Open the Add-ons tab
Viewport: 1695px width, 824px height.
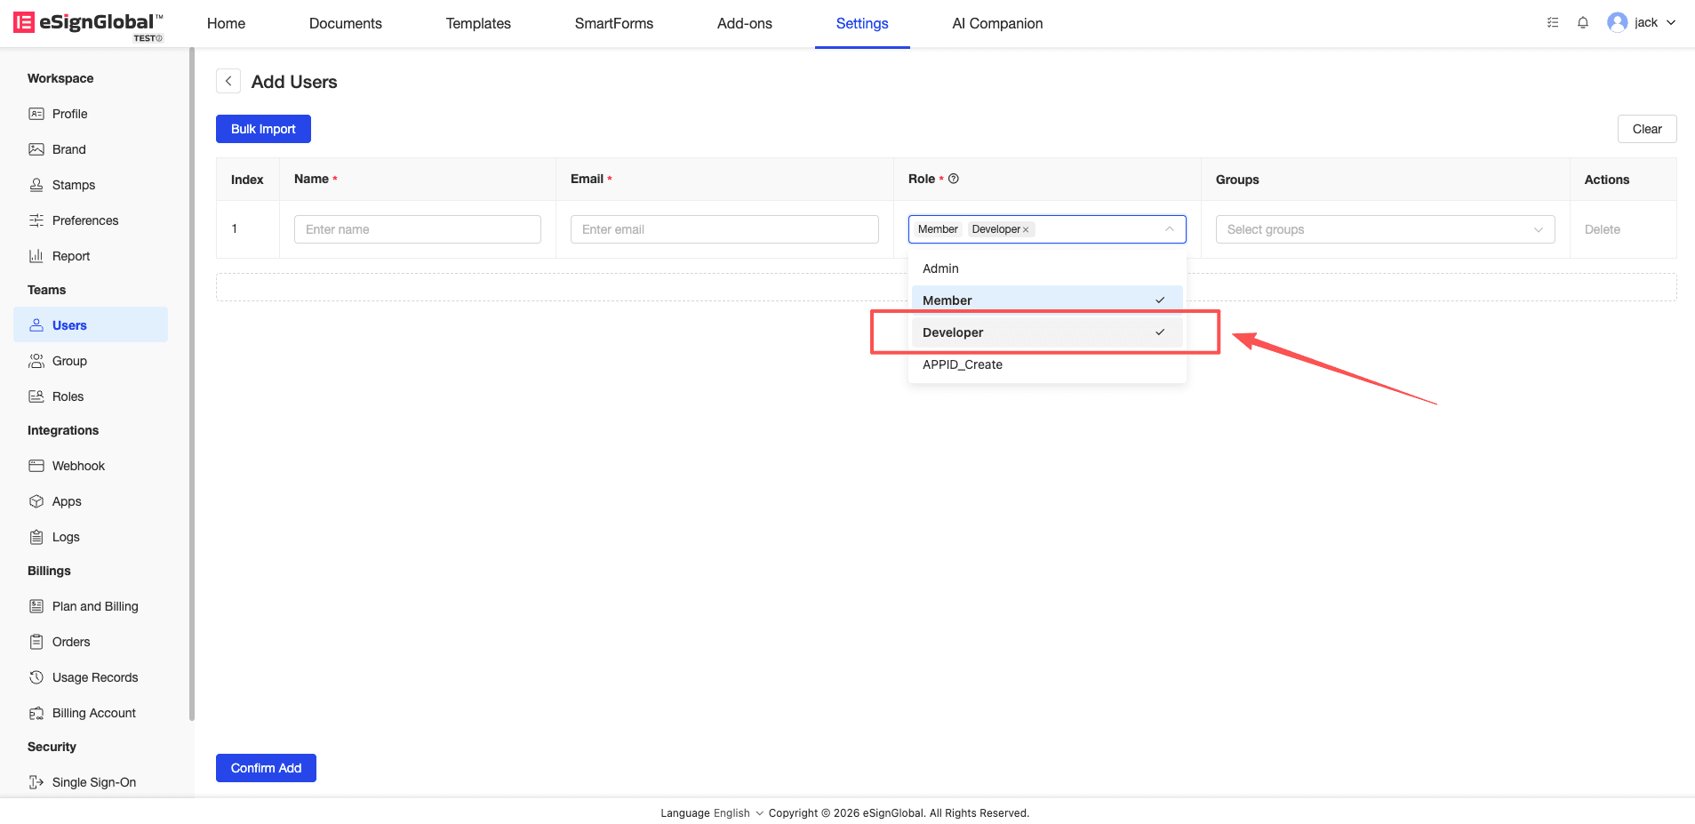tap(745, 24)
